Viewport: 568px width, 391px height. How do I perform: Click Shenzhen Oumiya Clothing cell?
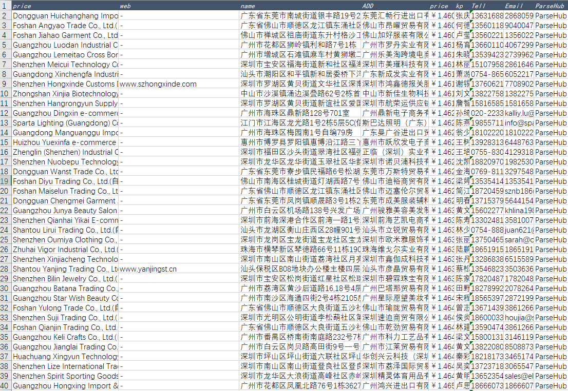point(65,240)
